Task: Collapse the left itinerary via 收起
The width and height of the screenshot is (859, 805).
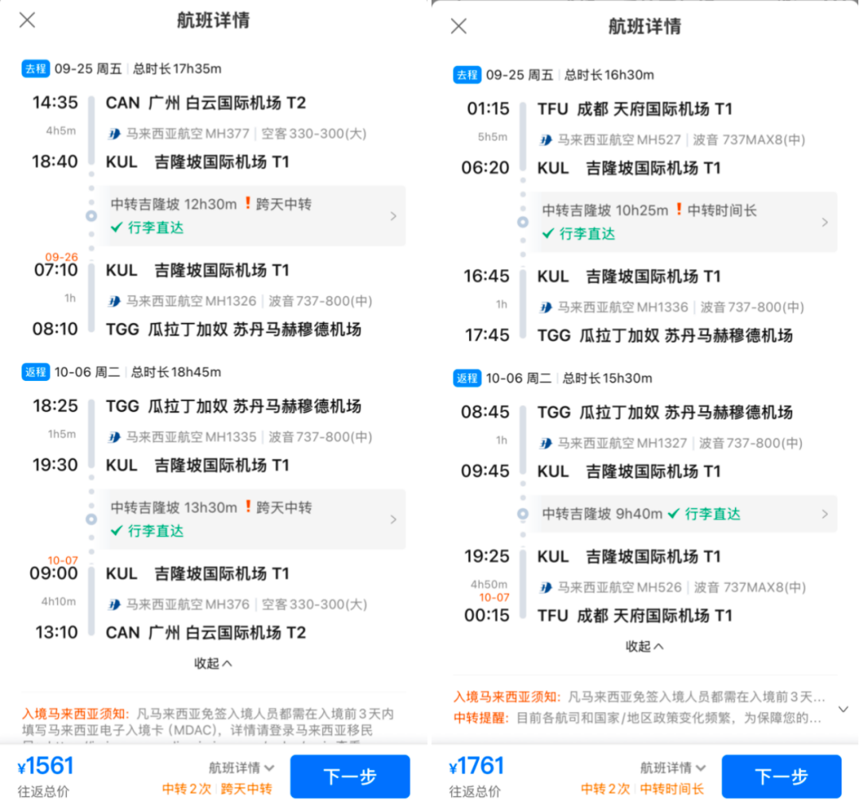Action: 212,663
